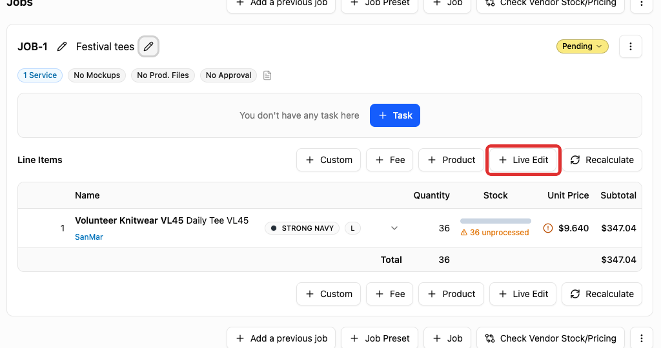
Task: Recalculate using the top Recalculate button
Action: 602,160
